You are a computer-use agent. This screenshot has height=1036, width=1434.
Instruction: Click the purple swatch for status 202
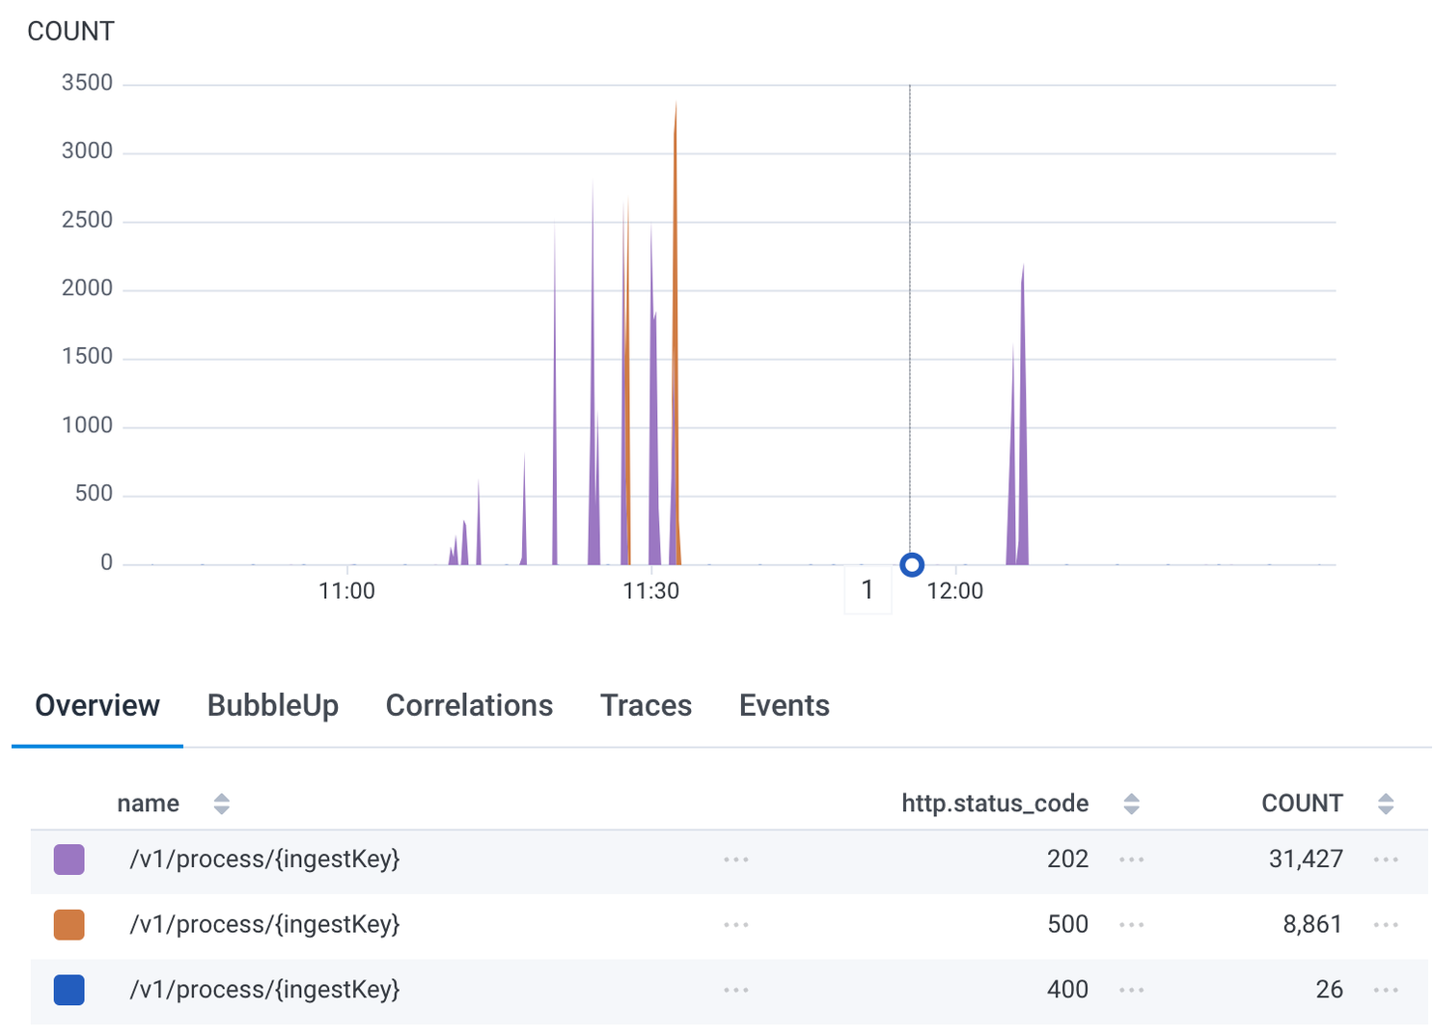pyautogui.click(x=69, y=859)
